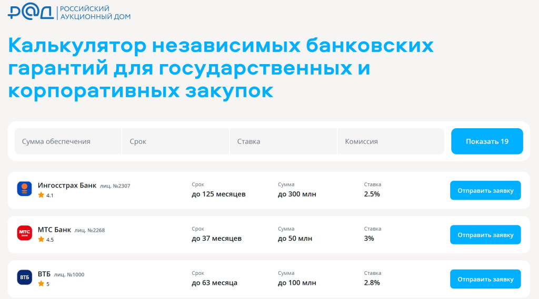Open the ВТБ bank name link
The height and width of the screenshot is (299, 539).
pos(44,274)
